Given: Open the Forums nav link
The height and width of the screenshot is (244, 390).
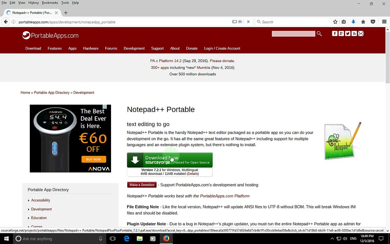Looking at the screenshot, I should coord(111,48).
